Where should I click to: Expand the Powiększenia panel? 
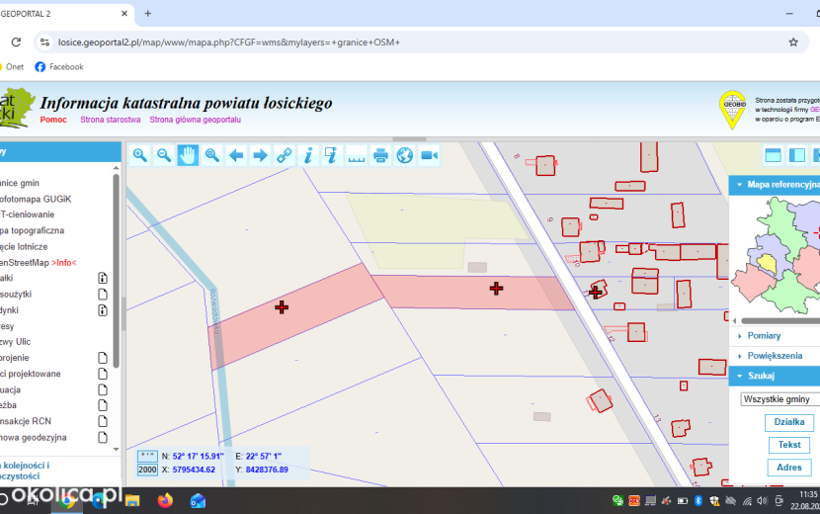pyautogui.click(x=774, y=356)
